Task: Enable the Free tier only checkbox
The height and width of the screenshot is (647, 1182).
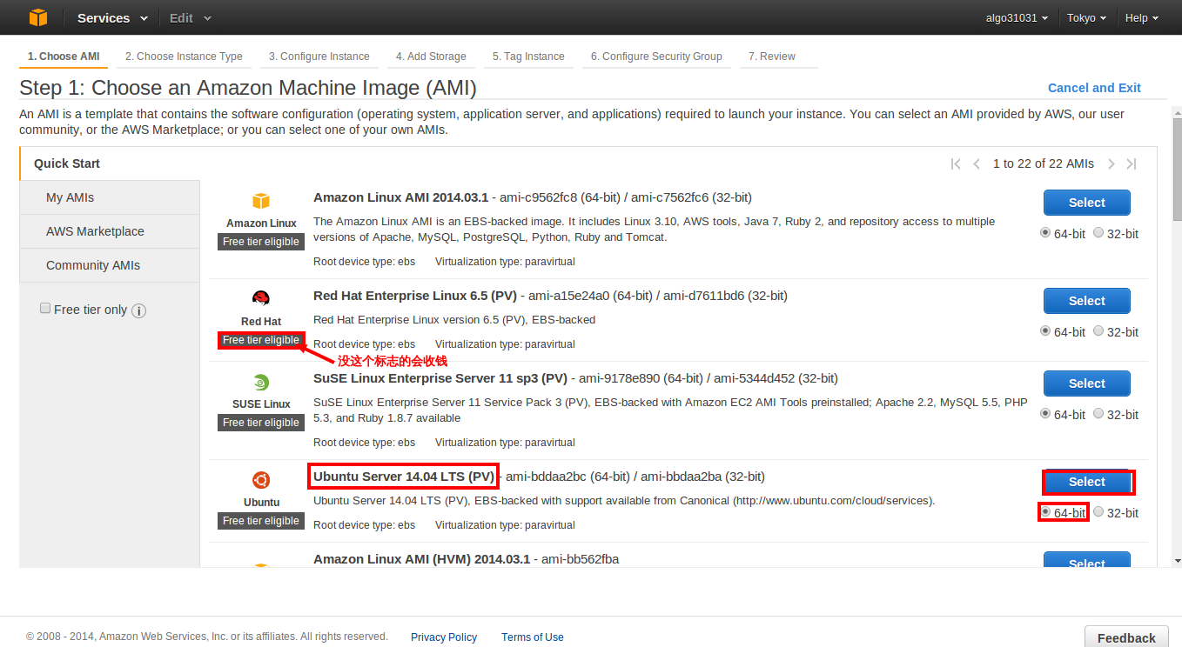Action: click(x=45, y=309)
